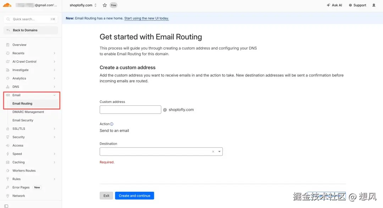Click the Support help icon
The width and height of the screenshot is (383, 208).
350,5
